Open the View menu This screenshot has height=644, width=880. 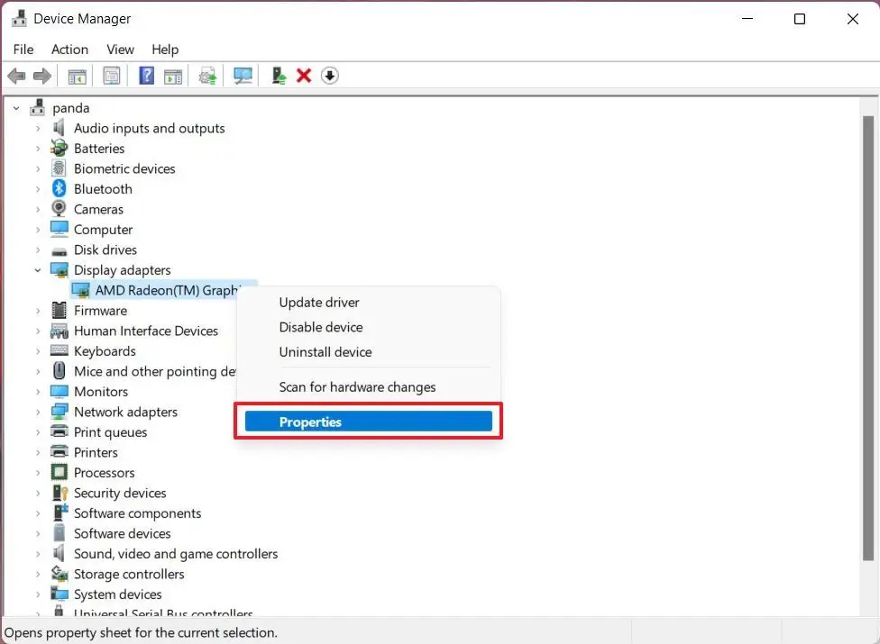pyautogui.click(x=120, y=50)
